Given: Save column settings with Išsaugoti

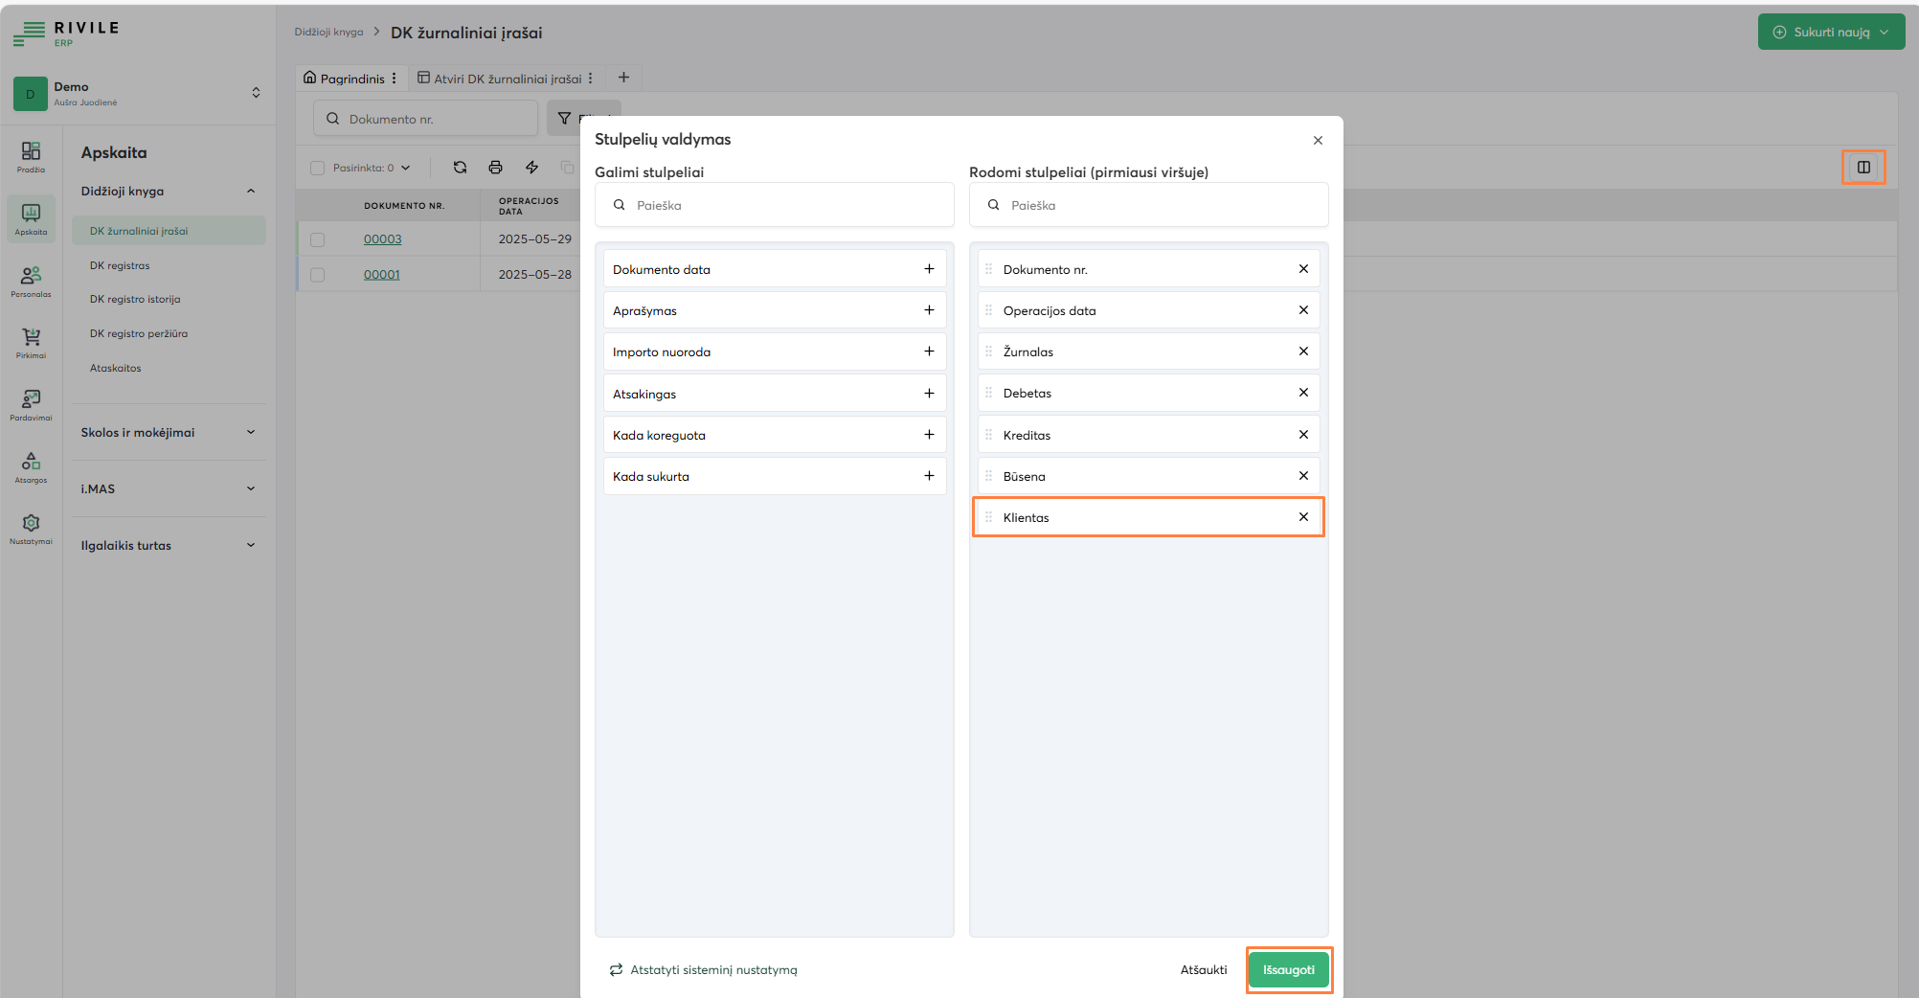Looking at the screenshot, I should pyautogui.click(x=1288, y=969).
